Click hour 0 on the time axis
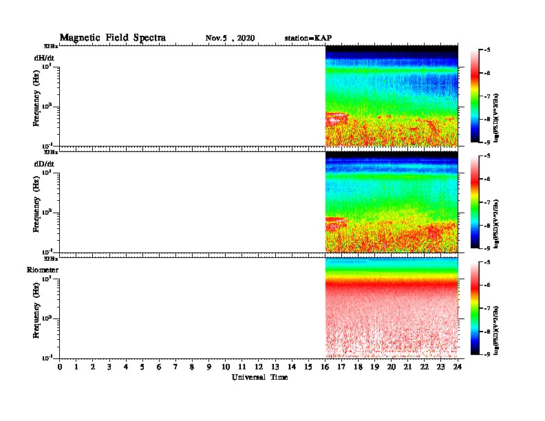 [x=60, y=367]
